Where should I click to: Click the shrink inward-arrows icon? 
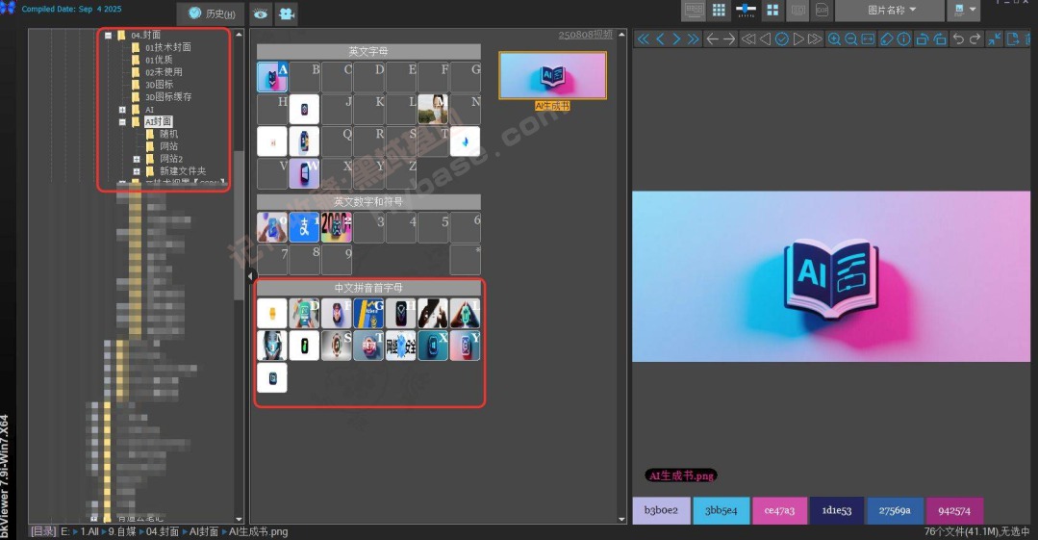pyautogui.click(x=995, y=39)
